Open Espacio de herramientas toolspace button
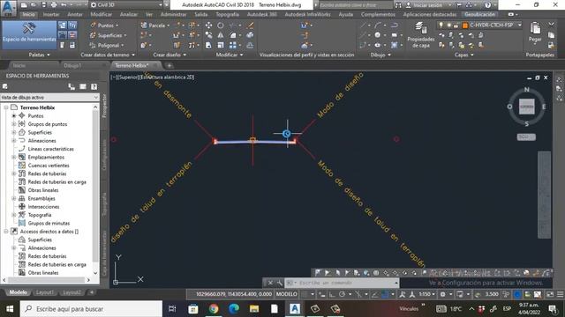 click(29, 34)
